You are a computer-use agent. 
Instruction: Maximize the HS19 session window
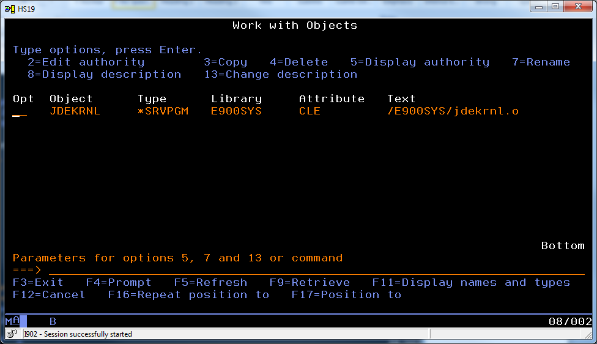tap(555, 6)
